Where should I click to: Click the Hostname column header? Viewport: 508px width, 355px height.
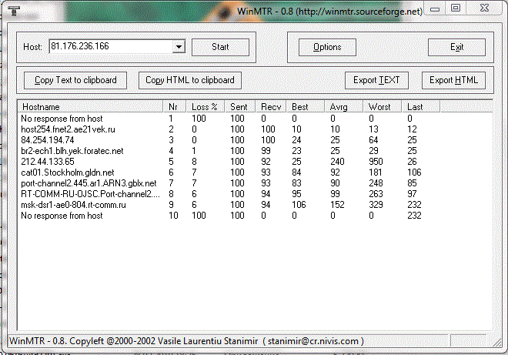[90, 107]
